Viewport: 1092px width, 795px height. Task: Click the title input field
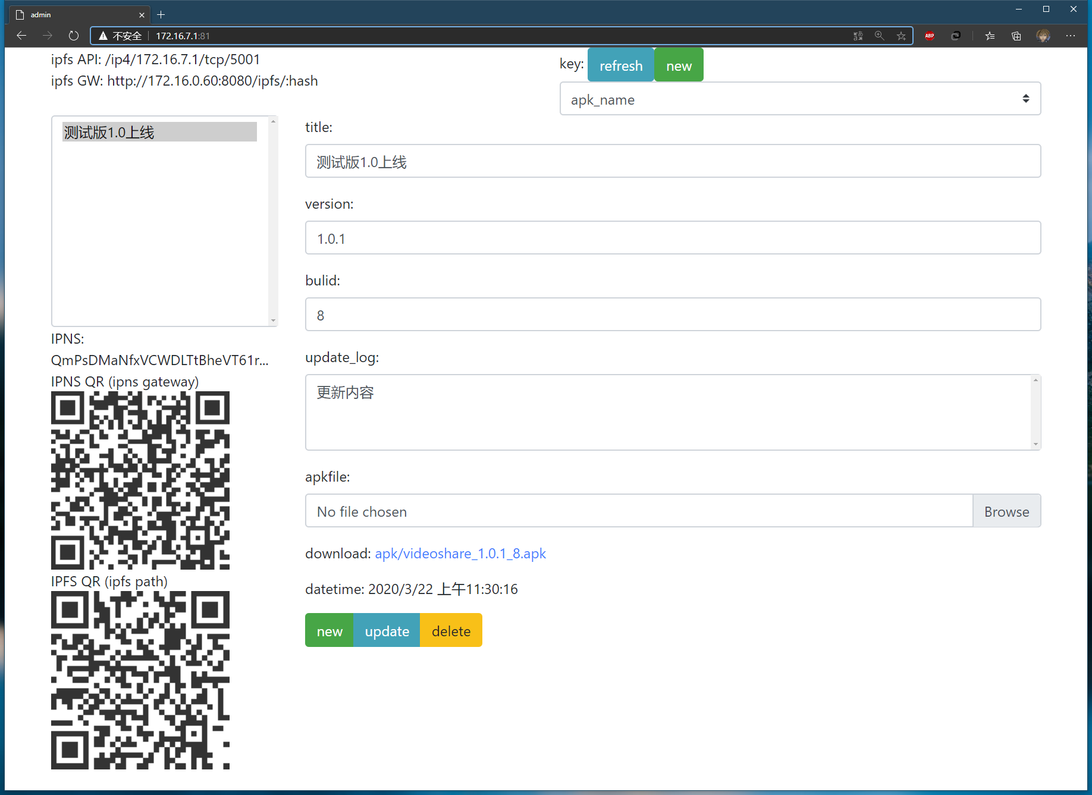tap(673, 161)
